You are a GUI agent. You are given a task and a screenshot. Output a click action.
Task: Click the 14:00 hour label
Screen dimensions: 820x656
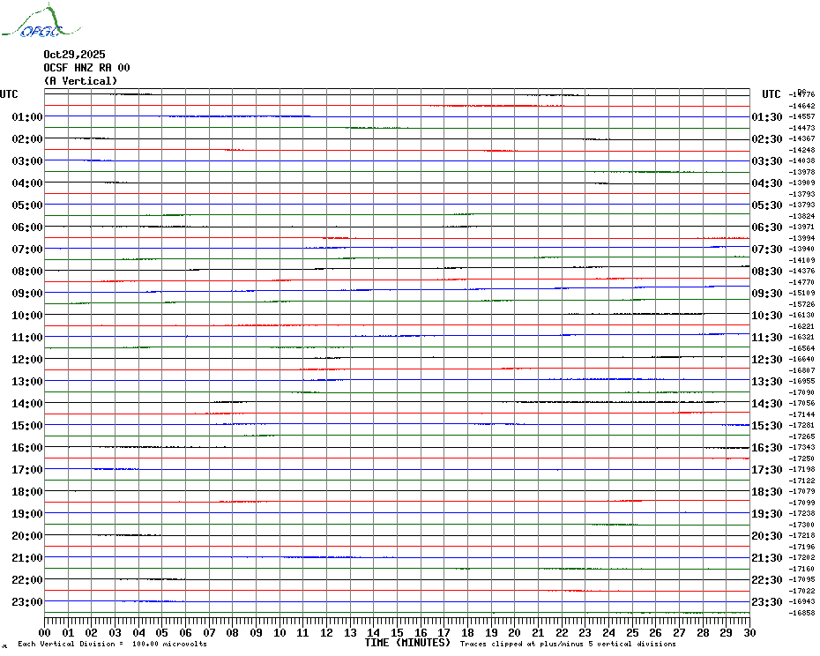(27, 403)
